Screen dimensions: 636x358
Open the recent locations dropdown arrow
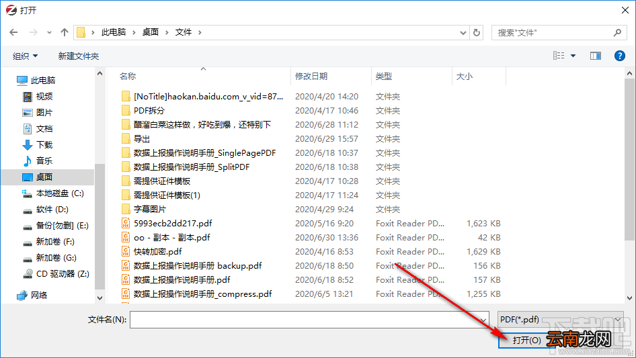click(49, 32)
